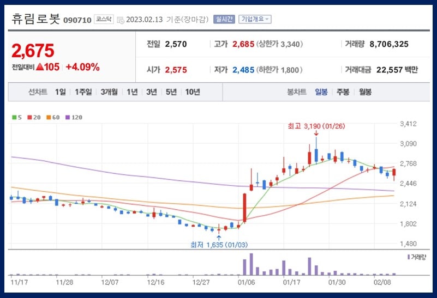Click the low price value 2,485
Image resolution: width=437 pixels, height=298 pixels.
click(x=243, y=70)
